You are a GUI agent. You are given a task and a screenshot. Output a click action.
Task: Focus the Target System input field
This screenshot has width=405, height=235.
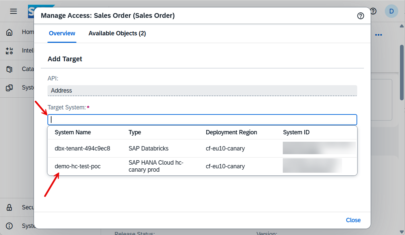point(202,120)
